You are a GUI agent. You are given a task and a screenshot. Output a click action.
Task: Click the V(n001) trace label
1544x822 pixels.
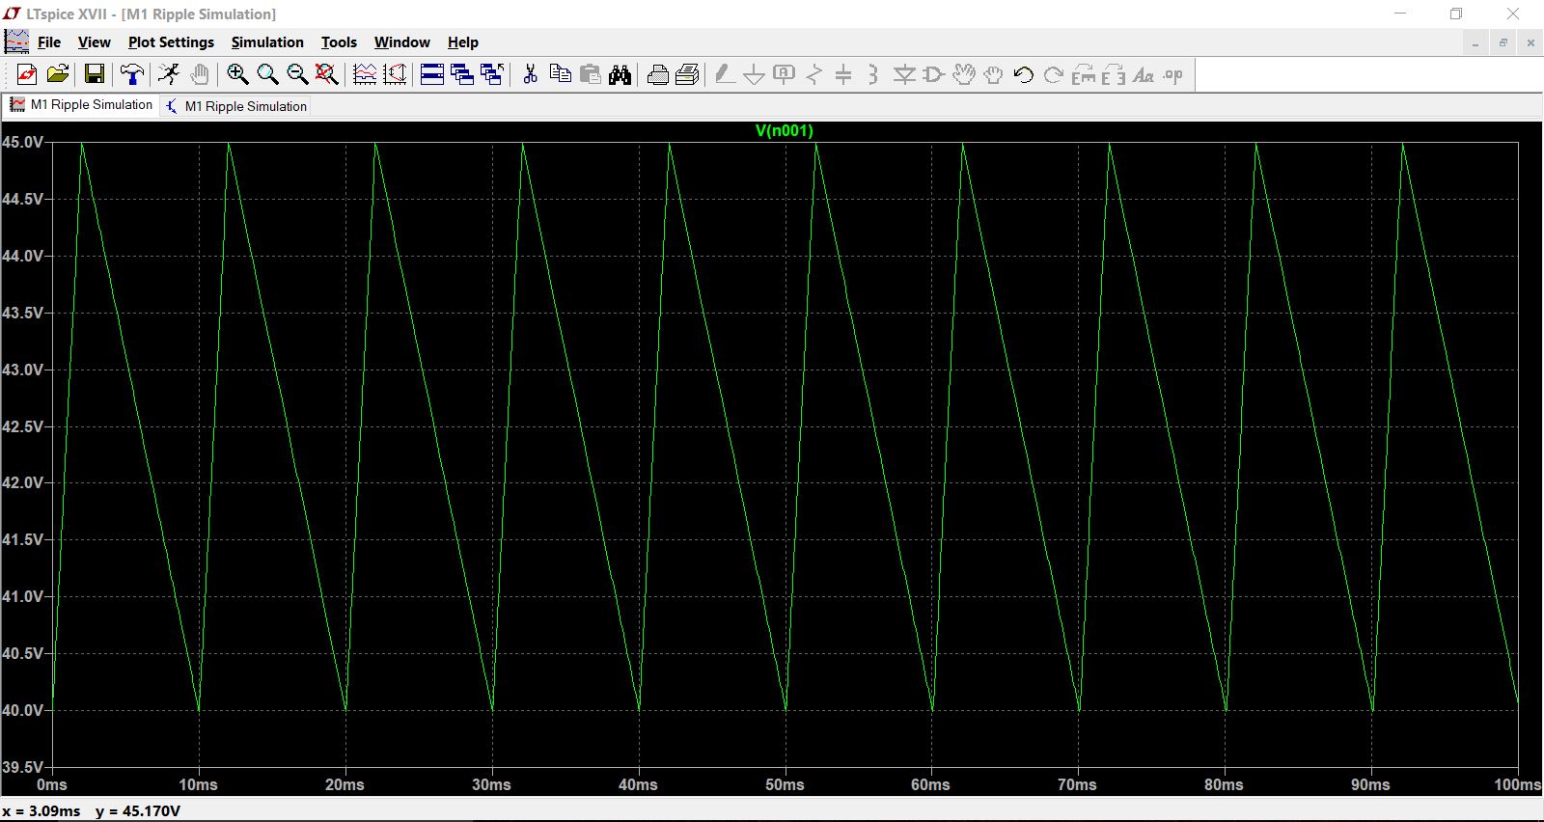pyautogui.click(x=785, y=130)
